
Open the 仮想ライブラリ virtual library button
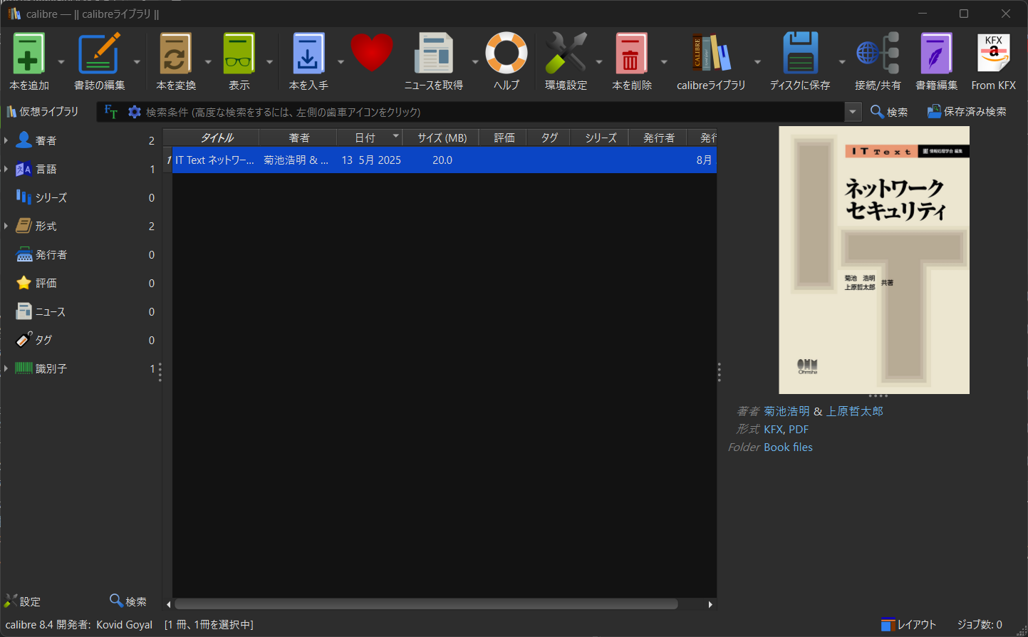coord(42,112)
